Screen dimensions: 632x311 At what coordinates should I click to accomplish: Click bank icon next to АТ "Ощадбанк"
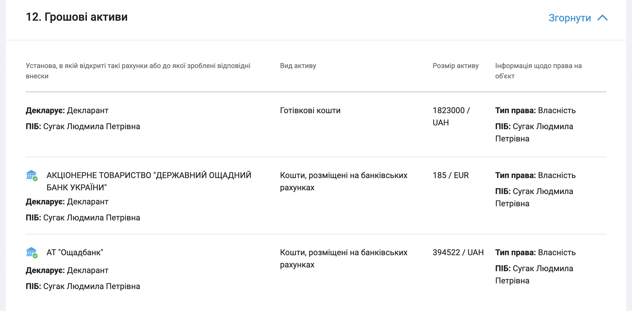pyautogui.click(x=31, y=252)
